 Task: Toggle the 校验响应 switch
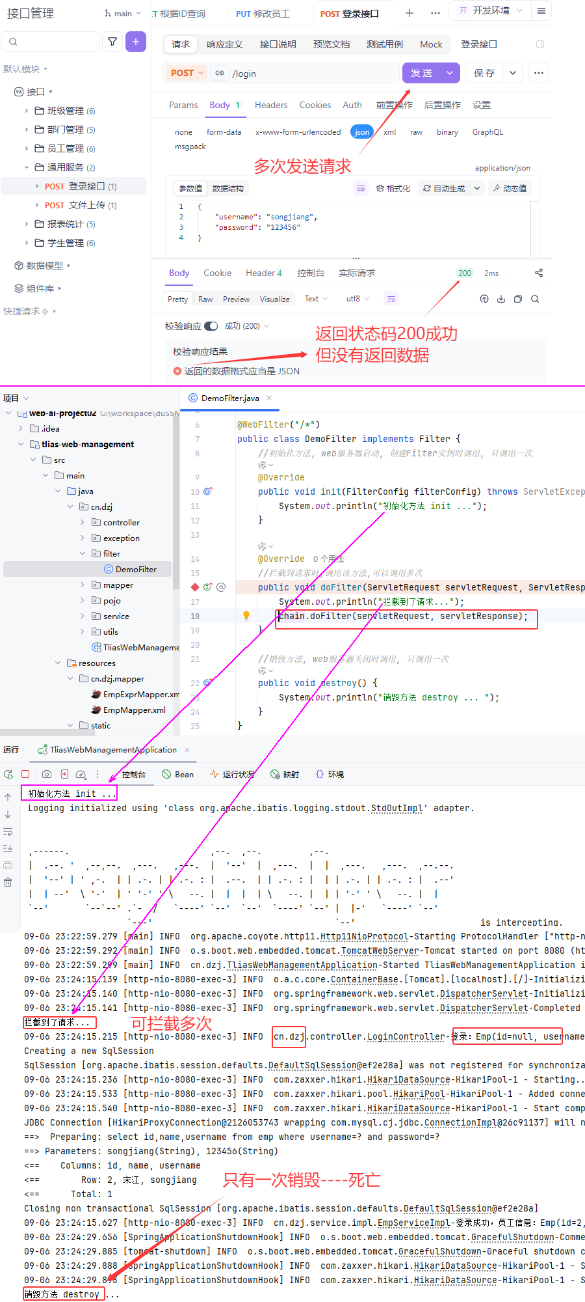click(x=211, y=326)
